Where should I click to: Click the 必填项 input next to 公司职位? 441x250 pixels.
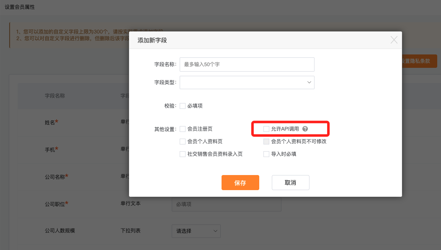coord(226,204)
